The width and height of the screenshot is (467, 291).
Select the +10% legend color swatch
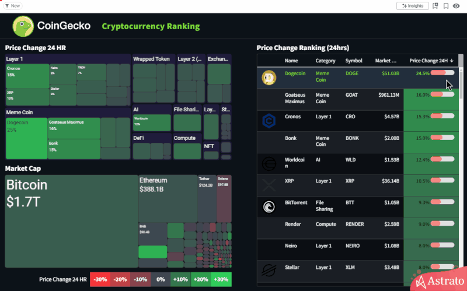(x=181, y=279)
